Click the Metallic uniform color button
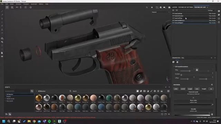Image resolution: width=221 pixels, height=124 pixels. (x=193, y=110)
